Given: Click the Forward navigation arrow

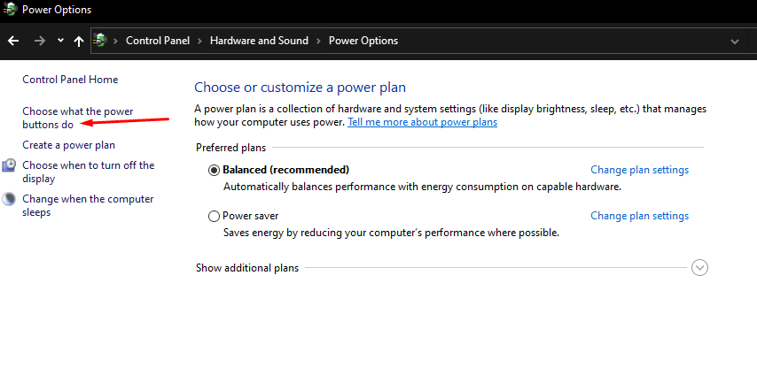Looking at the screenshot, I should click(x=39, y=41).
